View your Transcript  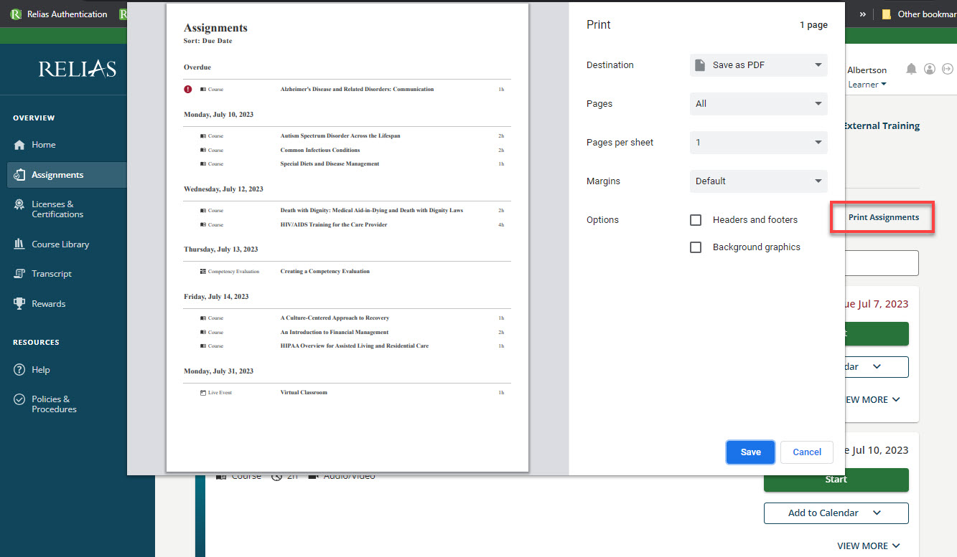click(x=52, y=273)
